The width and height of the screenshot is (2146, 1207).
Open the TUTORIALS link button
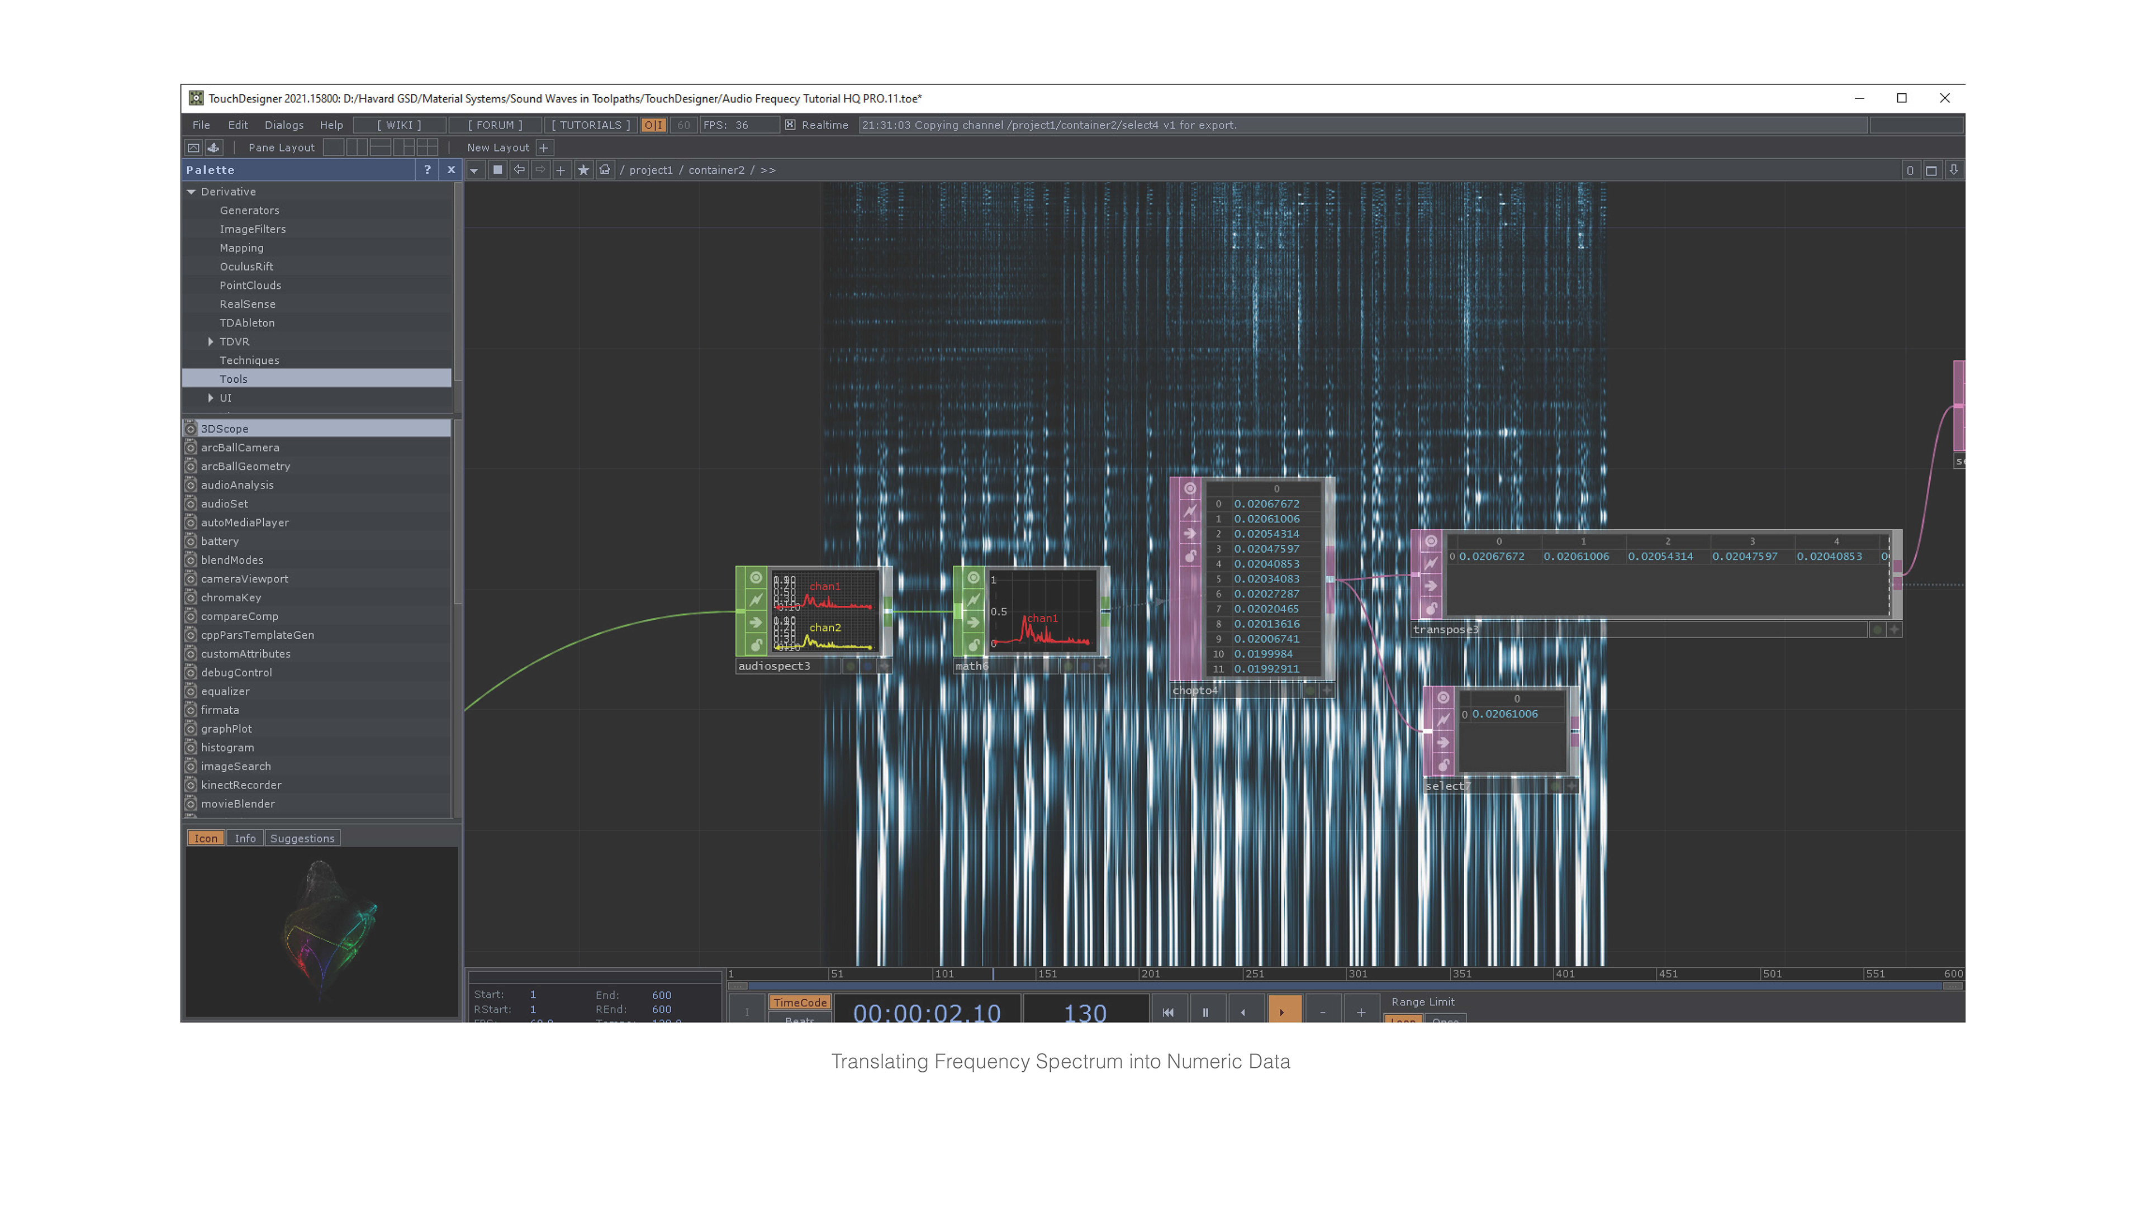pyautogui.click(x=590, y=125)
